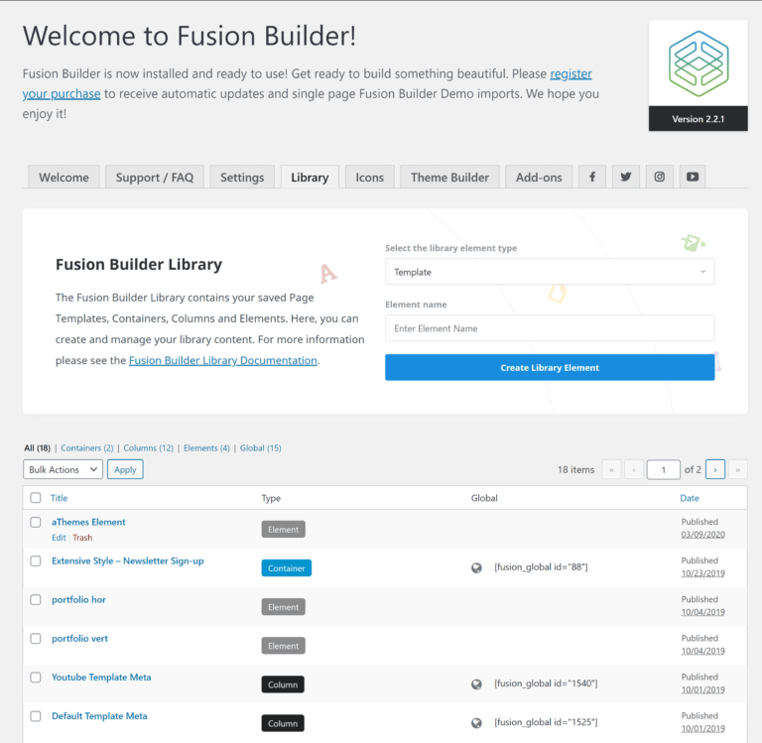Screen dimensions: 762x743
Task: Sort by Date column header
Action: (x=690, y=498)
